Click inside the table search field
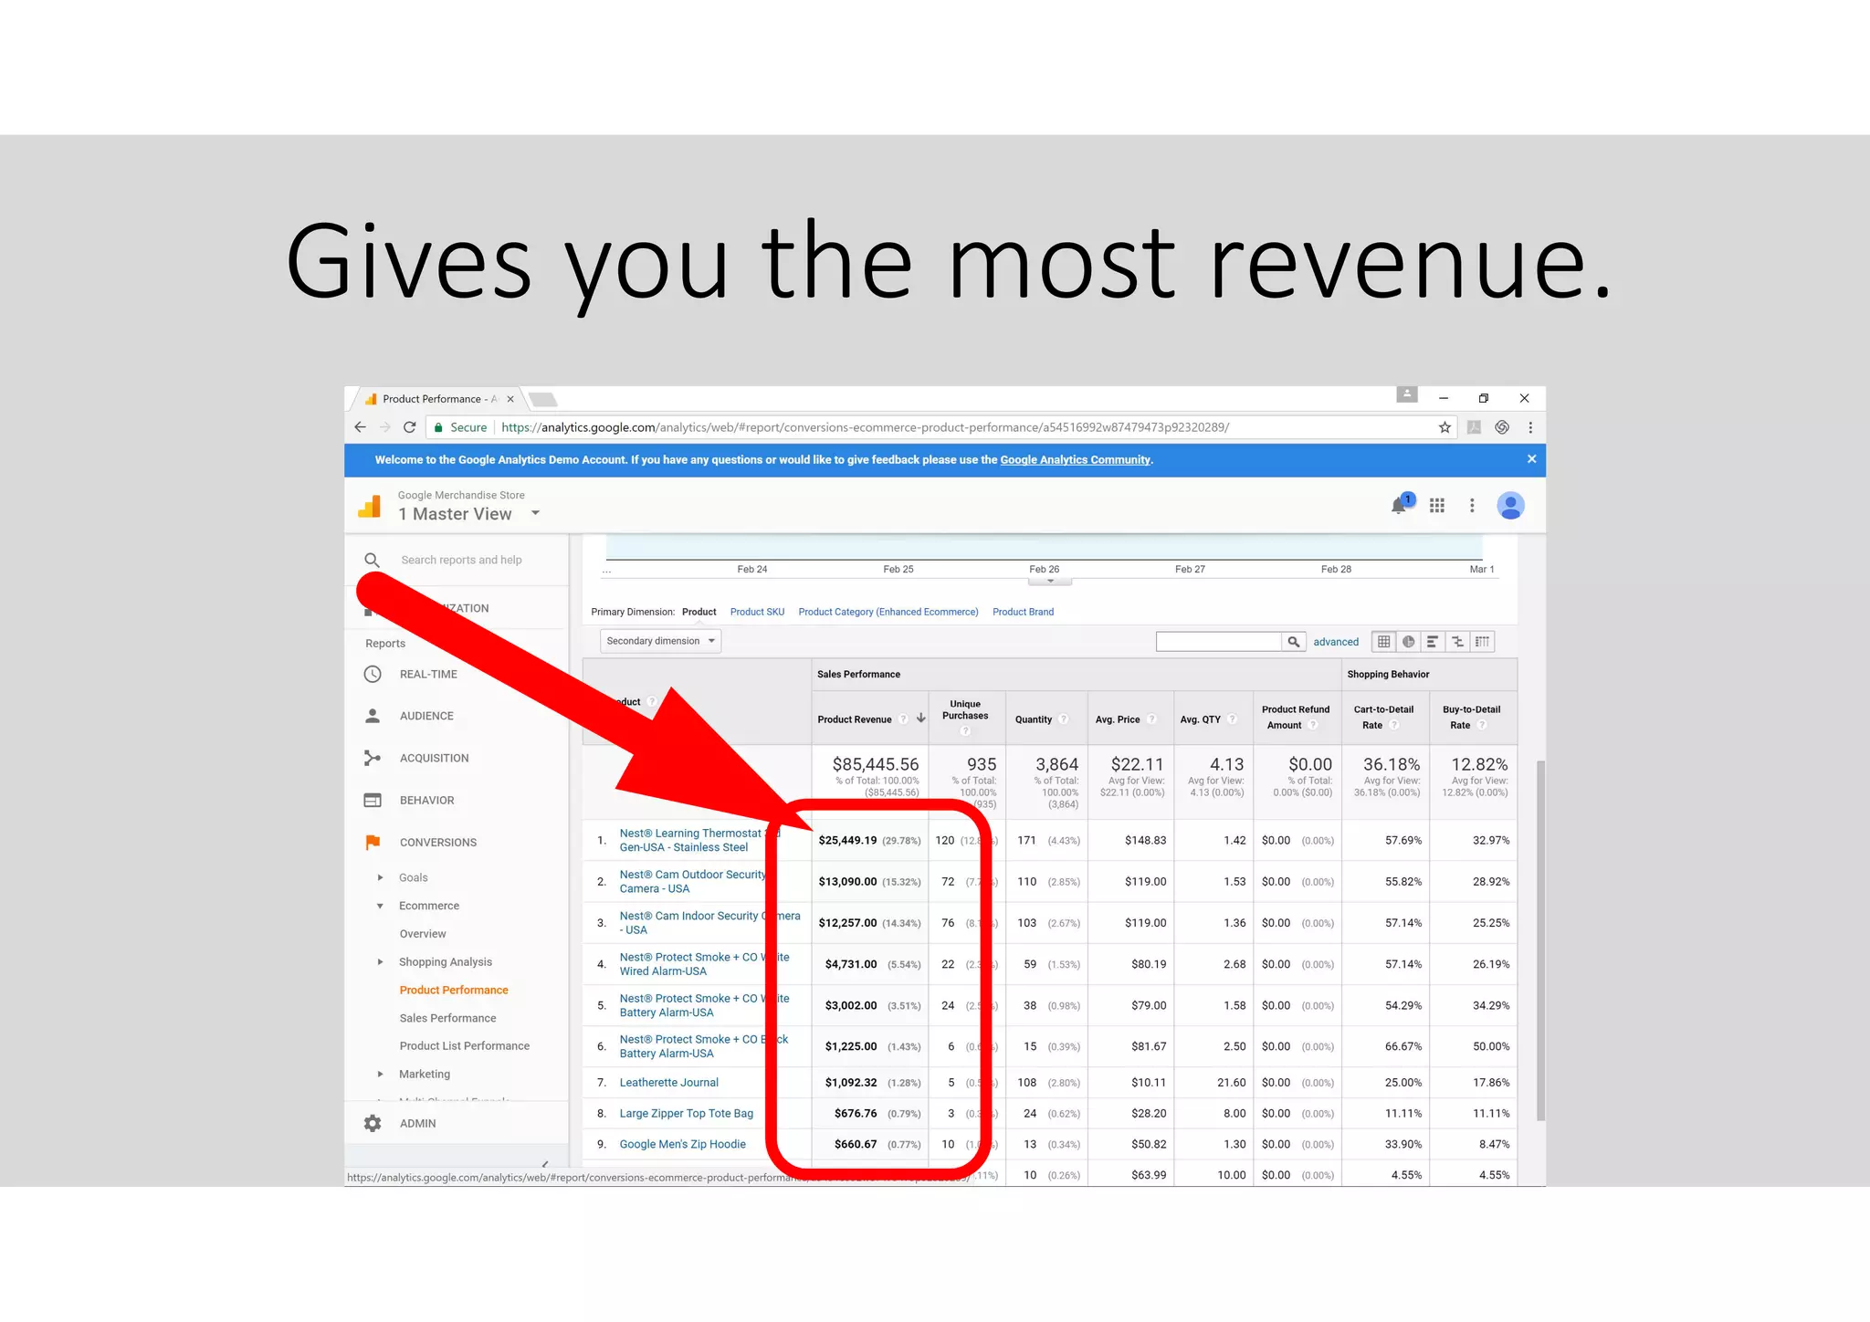Screen dimensions: 1870x1322 (1219, 642)
